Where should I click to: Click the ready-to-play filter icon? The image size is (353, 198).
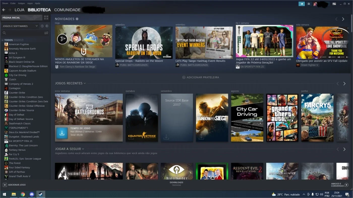47,26
